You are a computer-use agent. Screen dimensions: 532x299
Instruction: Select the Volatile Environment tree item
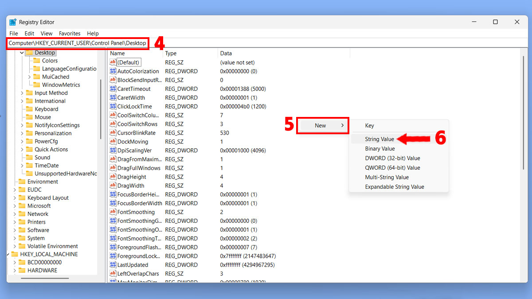point(52,246)
